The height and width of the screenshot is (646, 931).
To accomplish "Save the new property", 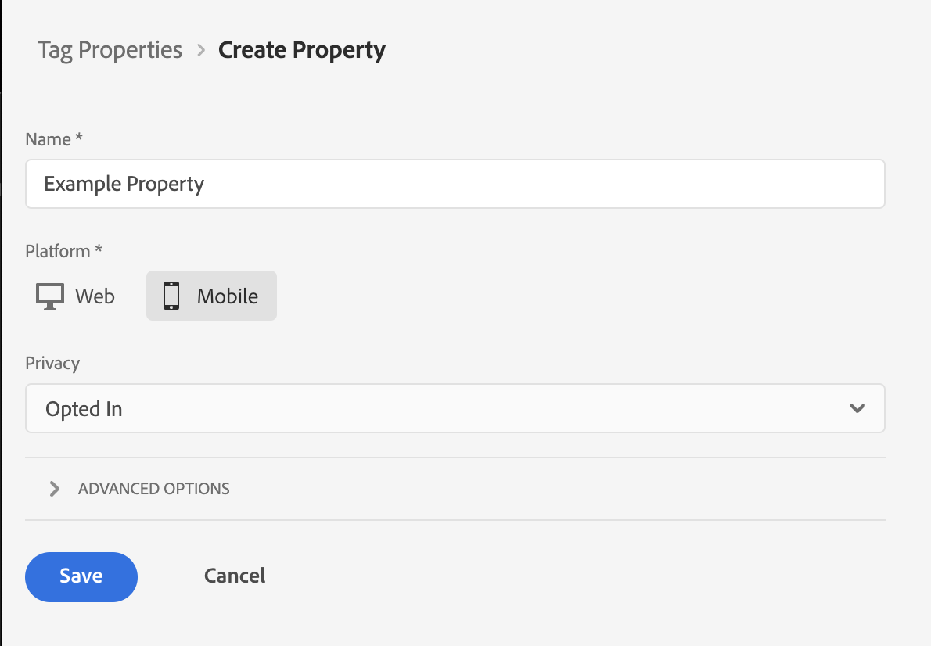I will click(x=81, y=576).
